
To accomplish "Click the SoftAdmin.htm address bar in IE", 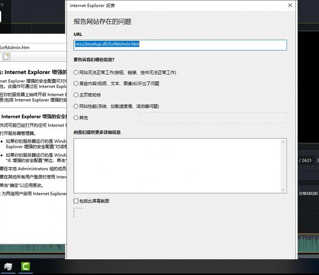I will [x=33, y=47].
